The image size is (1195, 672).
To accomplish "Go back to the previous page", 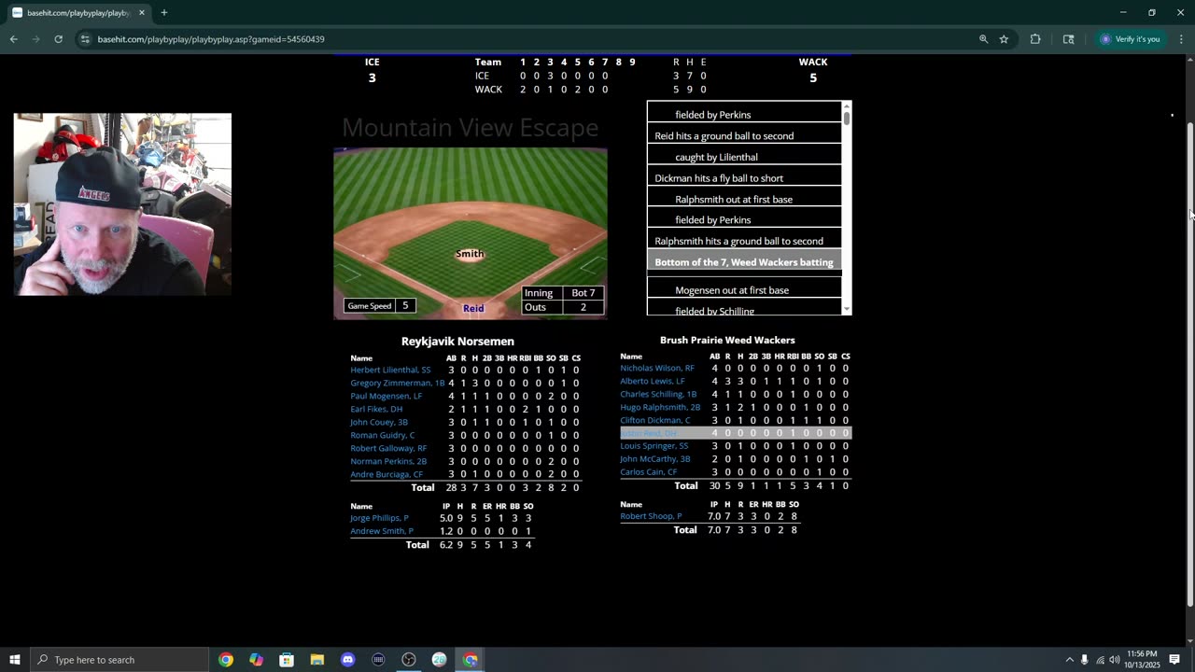I will click(x=13, y=39).
